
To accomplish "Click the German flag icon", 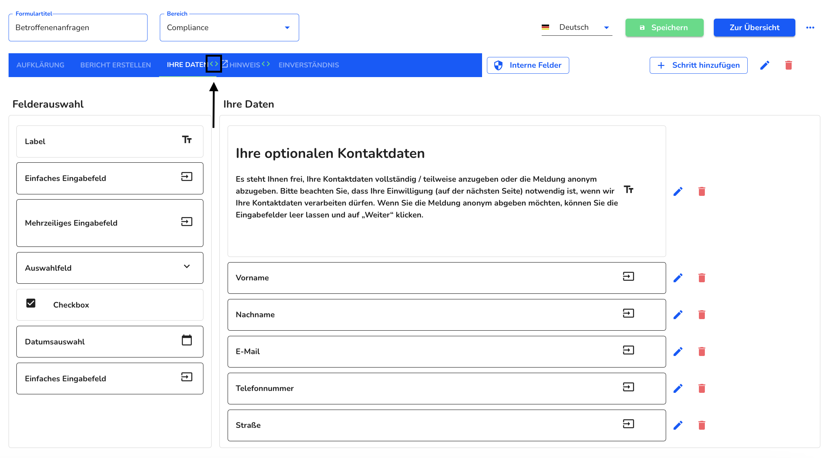I will pos(545,27).
